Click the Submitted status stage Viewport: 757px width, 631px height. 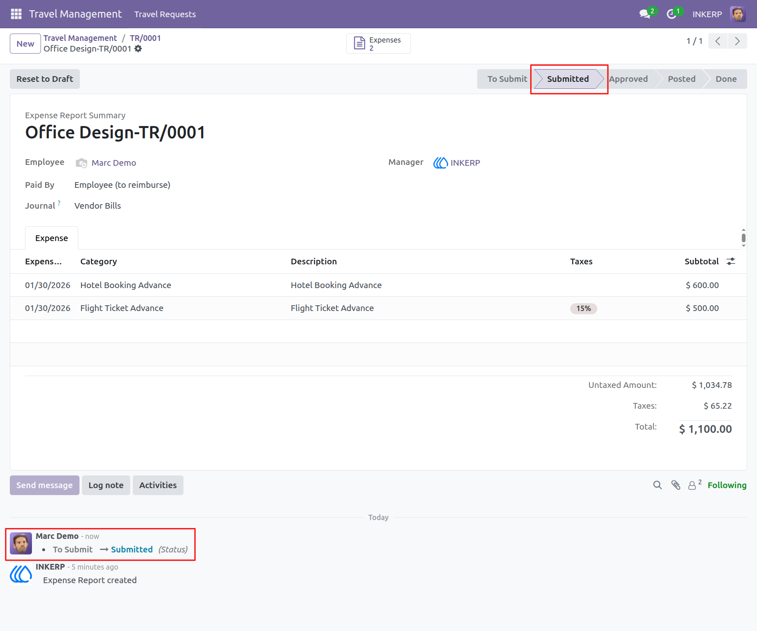(568, 79)
